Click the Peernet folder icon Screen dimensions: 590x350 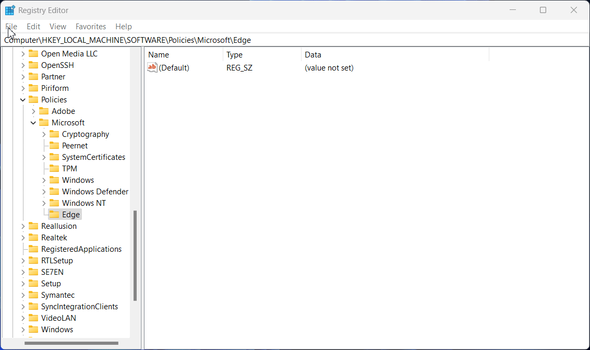click(55, 145)
